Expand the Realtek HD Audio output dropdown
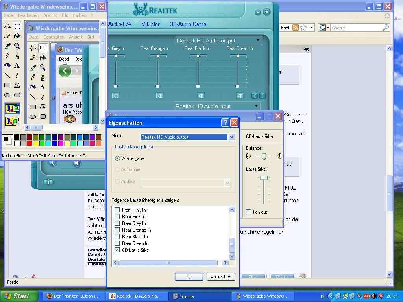The image size is (403, 302). click(x=258, y=41)
